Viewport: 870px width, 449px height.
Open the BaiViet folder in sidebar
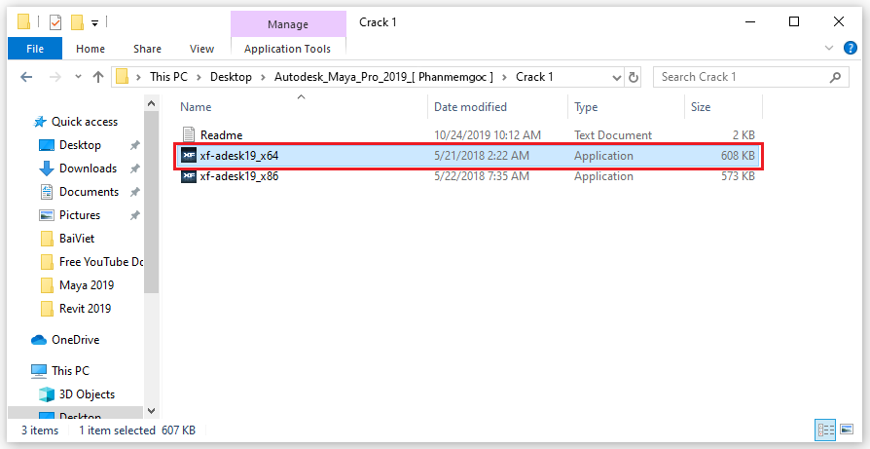coord(77,238)
